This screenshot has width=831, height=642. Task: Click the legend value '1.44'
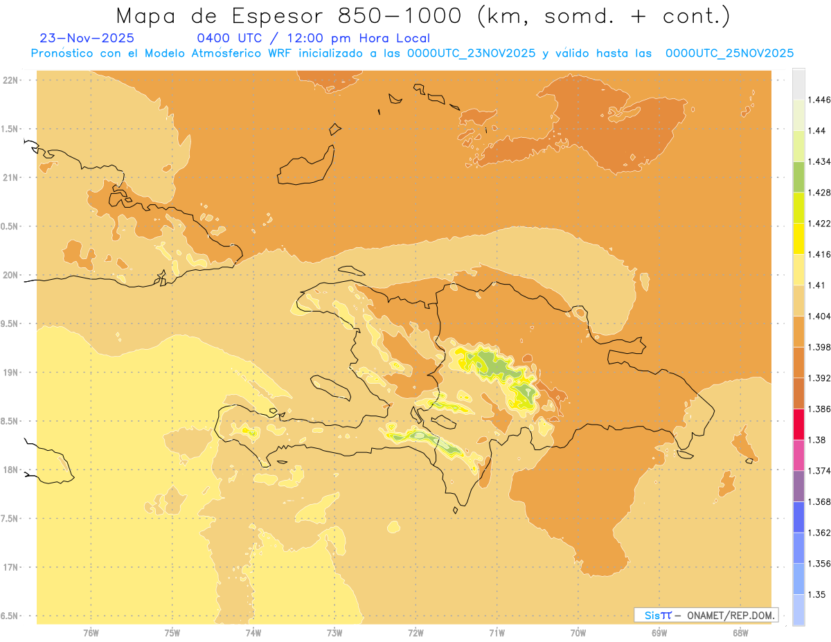click(816, 130)
